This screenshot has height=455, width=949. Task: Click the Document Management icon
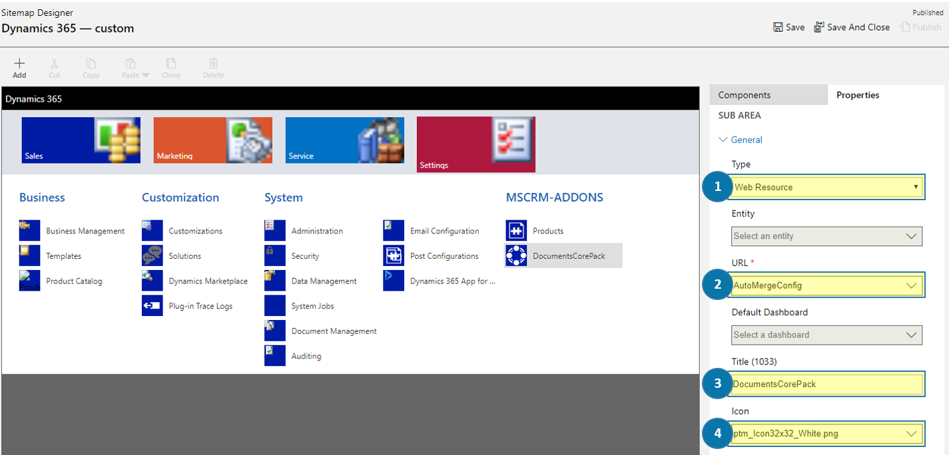tap(275, 331)
